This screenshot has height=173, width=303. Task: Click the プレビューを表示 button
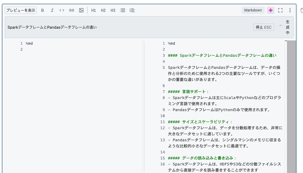pos(21,10)
